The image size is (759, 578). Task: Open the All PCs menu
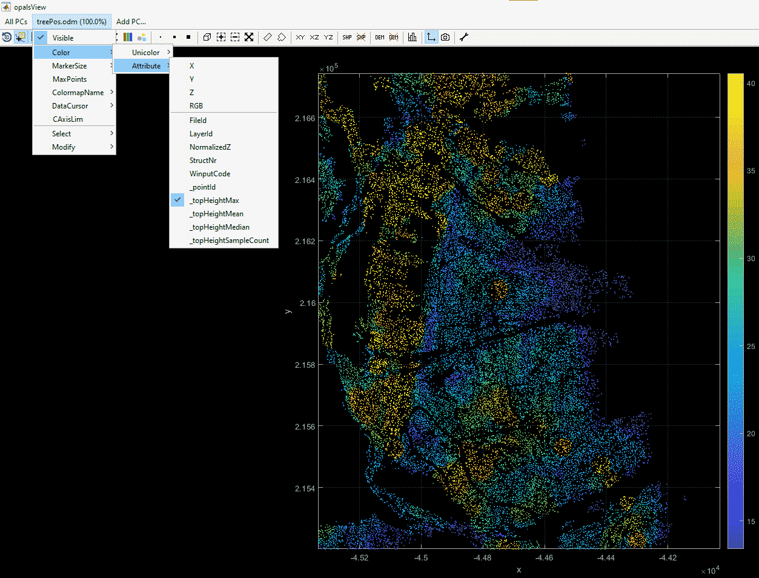pyautogui.click(x=16, y=22)
